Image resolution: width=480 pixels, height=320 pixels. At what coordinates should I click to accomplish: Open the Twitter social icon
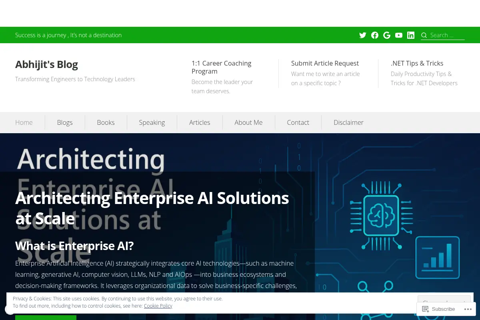[363, 35]
